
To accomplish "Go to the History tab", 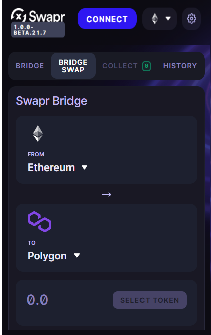I will pyautogui.click(x=180, y=66).
